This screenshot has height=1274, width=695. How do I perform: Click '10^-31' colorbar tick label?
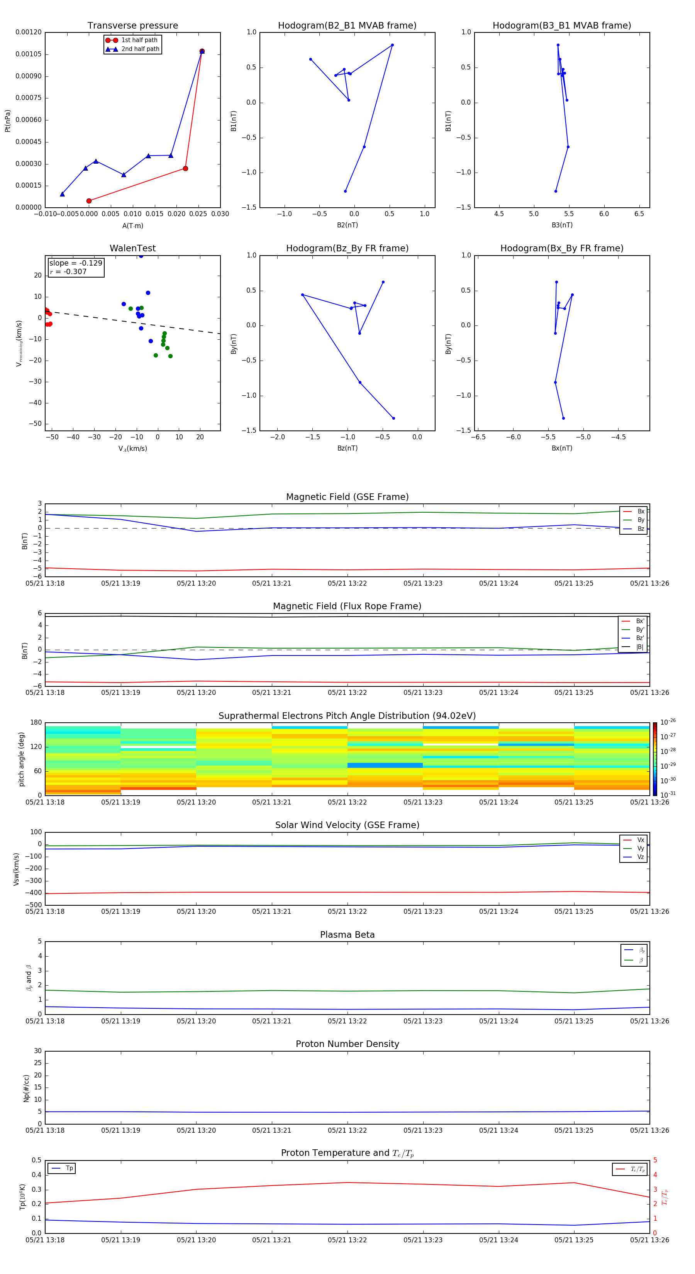pyautogui.click(x=667, y=795)
